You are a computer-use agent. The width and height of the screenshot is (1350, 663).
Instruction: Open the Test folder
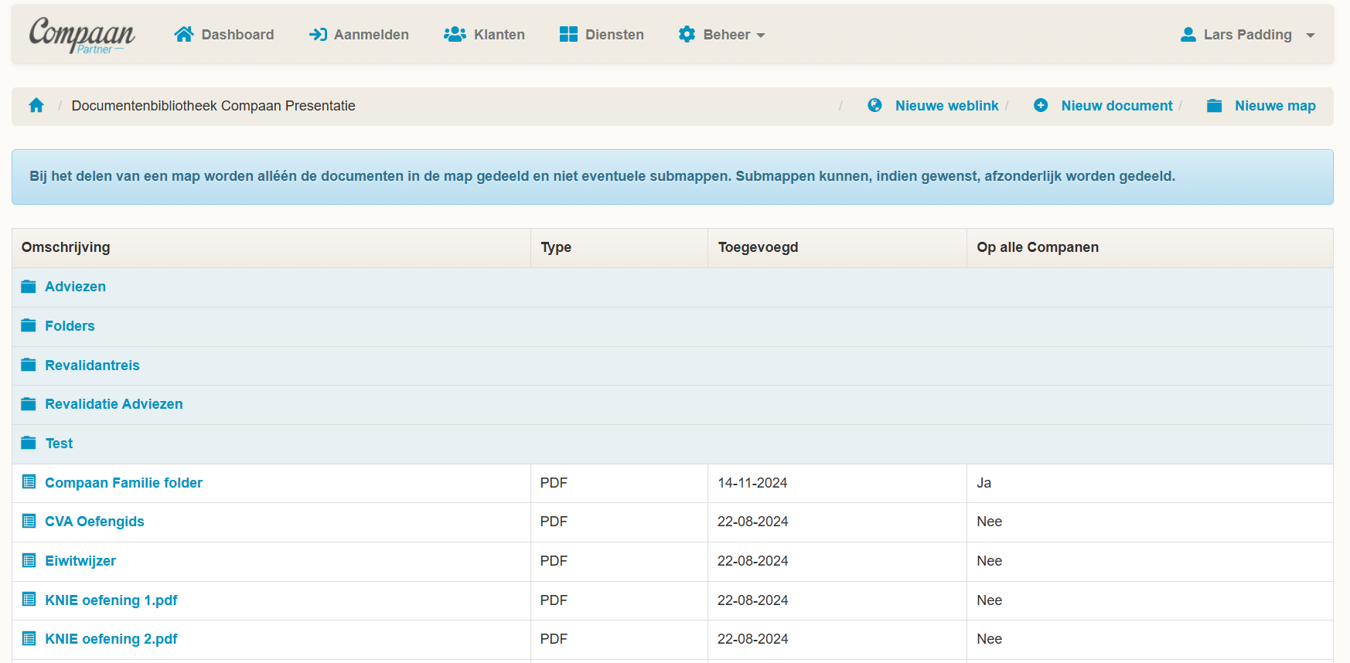pyautogui.click(x=59, y=444)
